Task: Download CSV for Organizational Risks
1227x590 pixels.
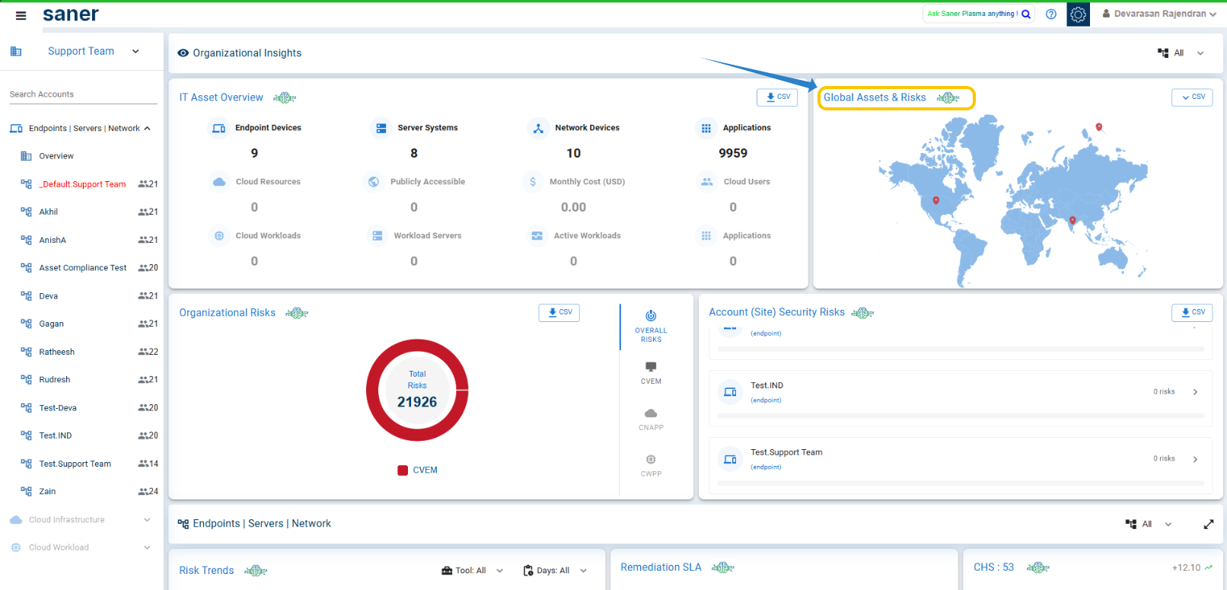Action: (x=559, y=313)
